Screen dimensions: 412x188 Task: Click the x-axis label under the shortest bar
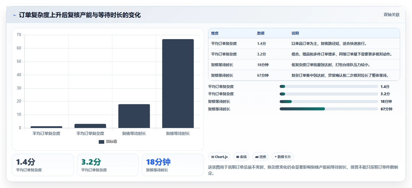[x=47, y=133]
